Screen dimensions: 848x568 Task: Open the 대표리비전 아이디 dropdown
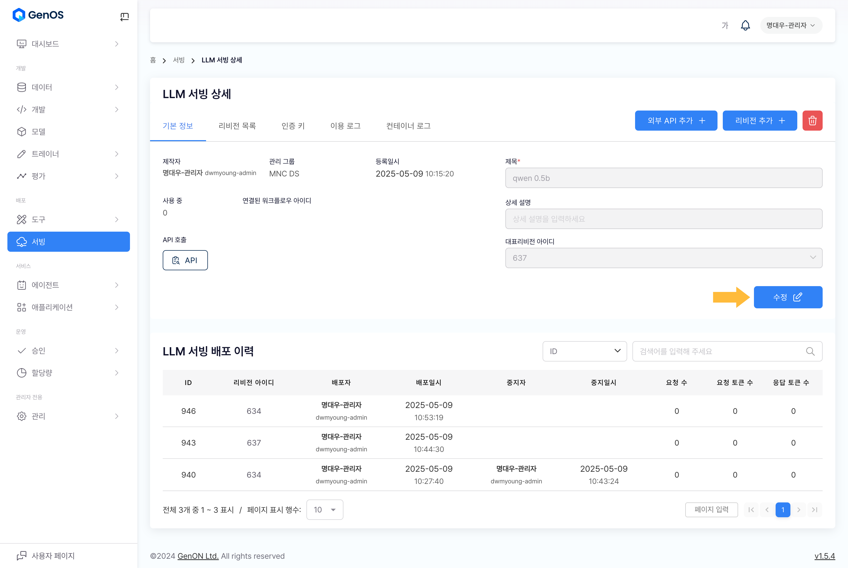point(663,258)
